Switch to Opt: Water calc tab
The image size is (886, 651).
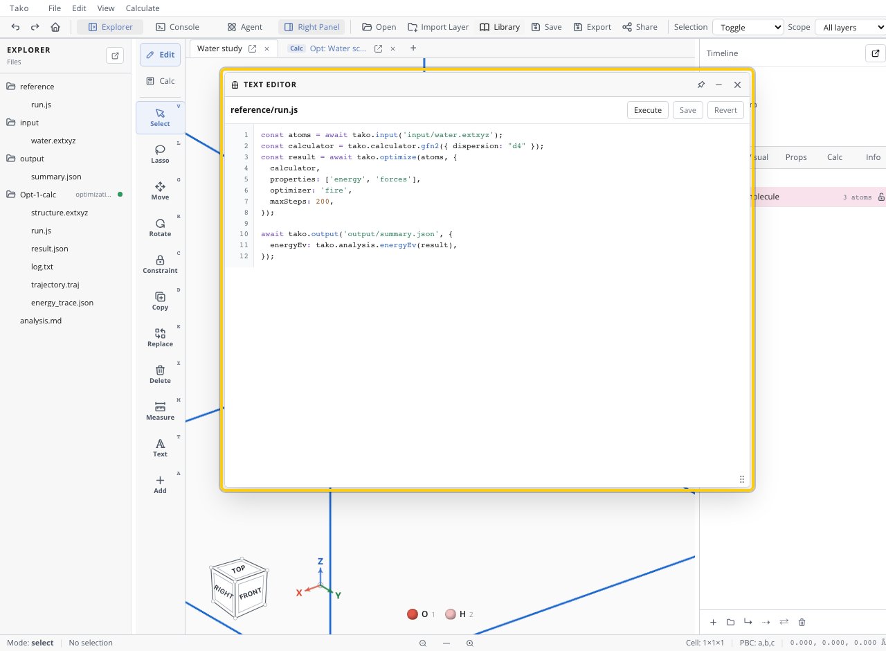point(338,48)
